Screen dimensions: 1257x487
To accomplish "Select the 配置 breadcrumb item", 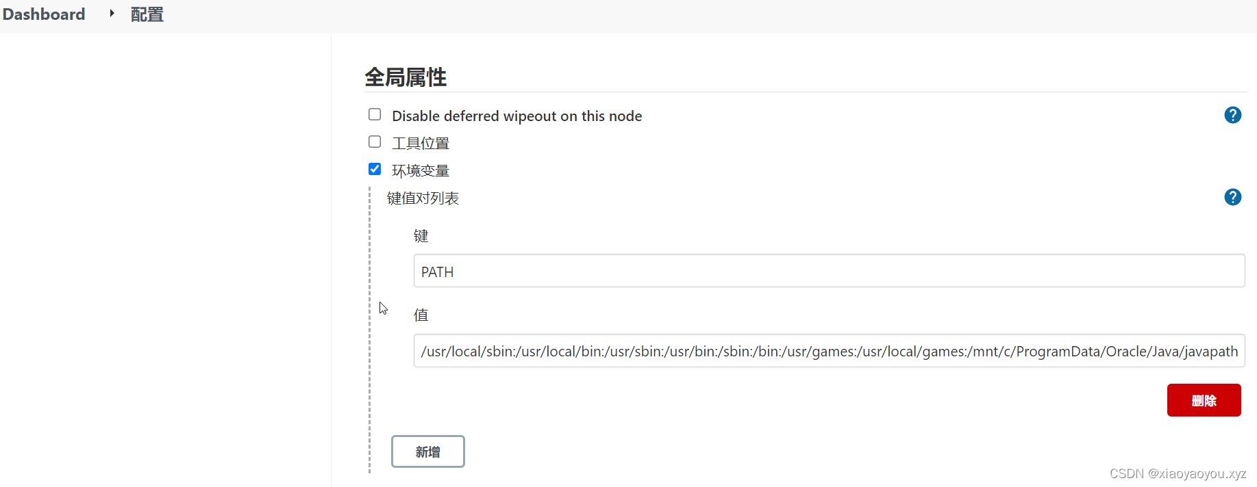I will 147,14.
